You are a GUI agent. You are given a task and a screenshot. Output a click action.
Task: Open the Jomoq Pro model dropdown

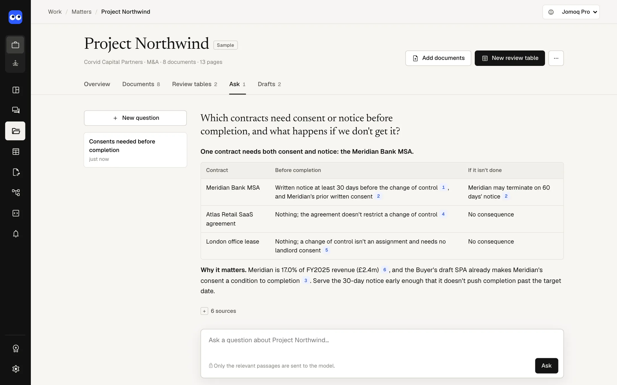[571, 12]
